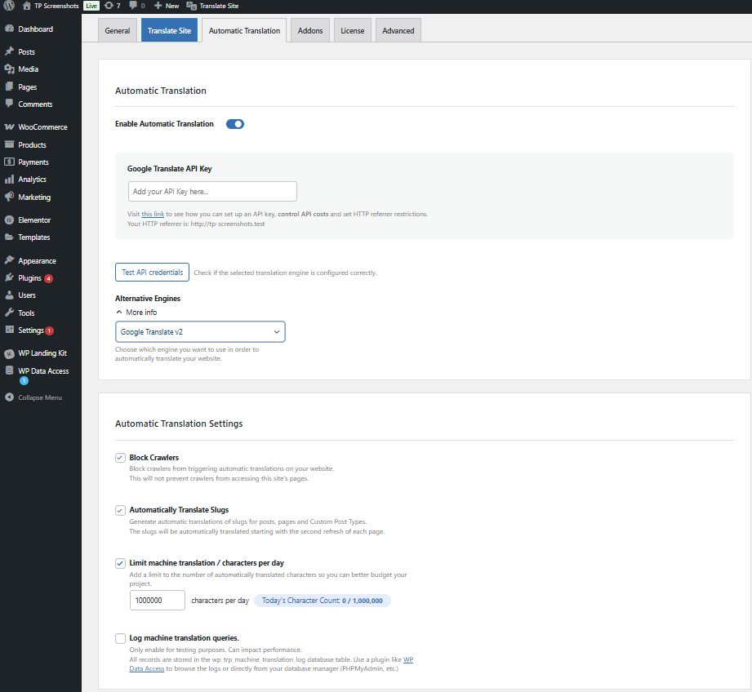
Task: Open the Dashboard sidebar icon
Action: pos(9,29)
